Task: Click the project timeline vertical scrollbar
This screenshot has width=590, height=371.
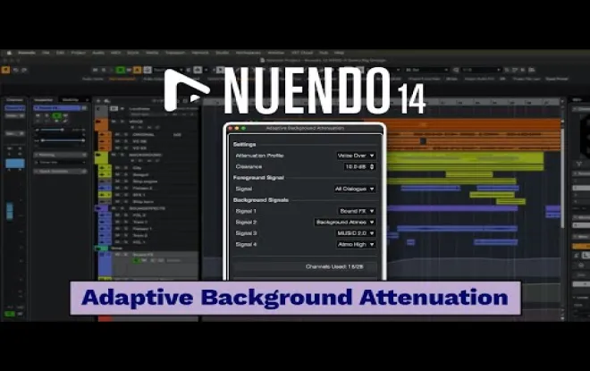Action: tap(562, 177)
